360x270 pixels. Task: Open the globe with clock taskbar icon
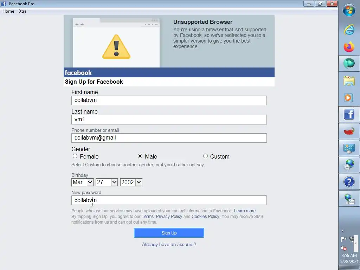point(349,165)
